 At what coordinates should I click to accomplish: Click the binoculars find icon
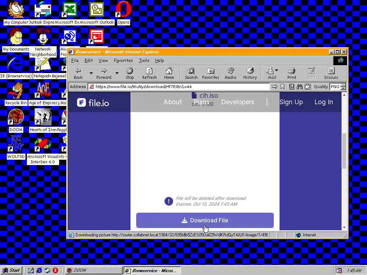click(x=300, y=87)
